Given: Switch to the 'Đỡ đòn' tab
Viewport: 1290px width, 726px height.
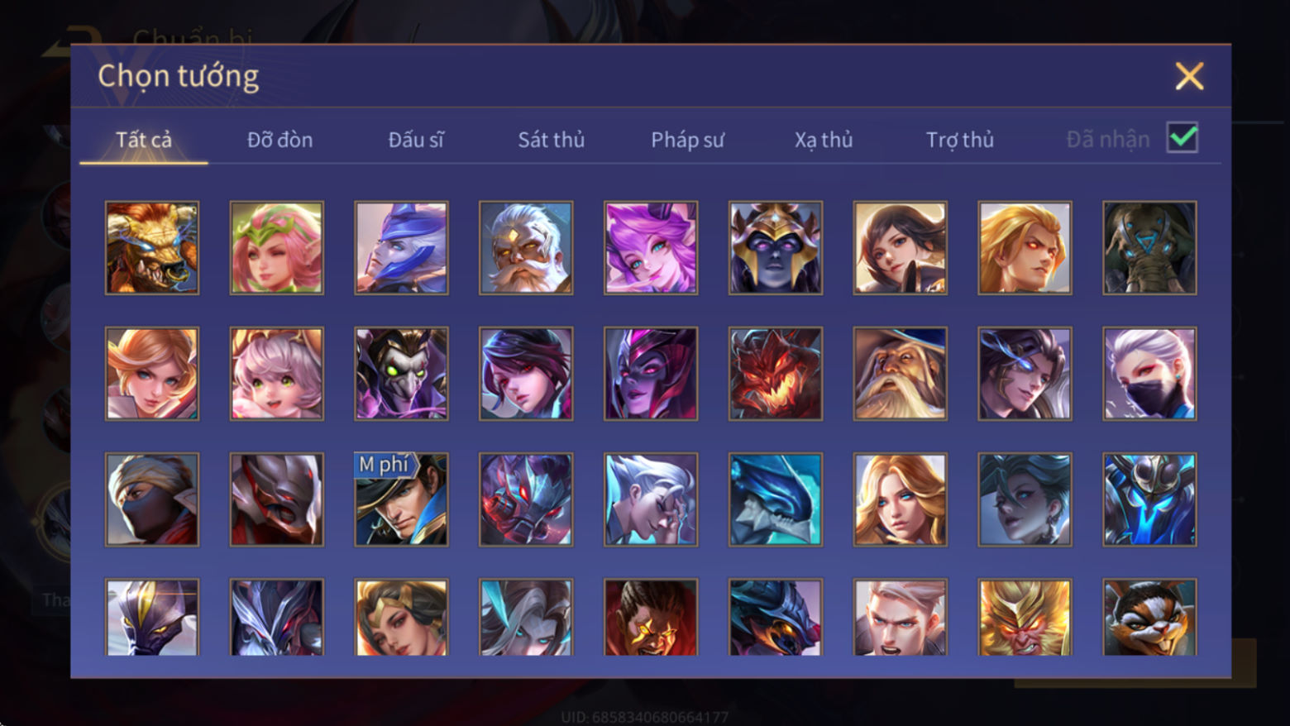Looking at the screenshot, I should [279, 140].
